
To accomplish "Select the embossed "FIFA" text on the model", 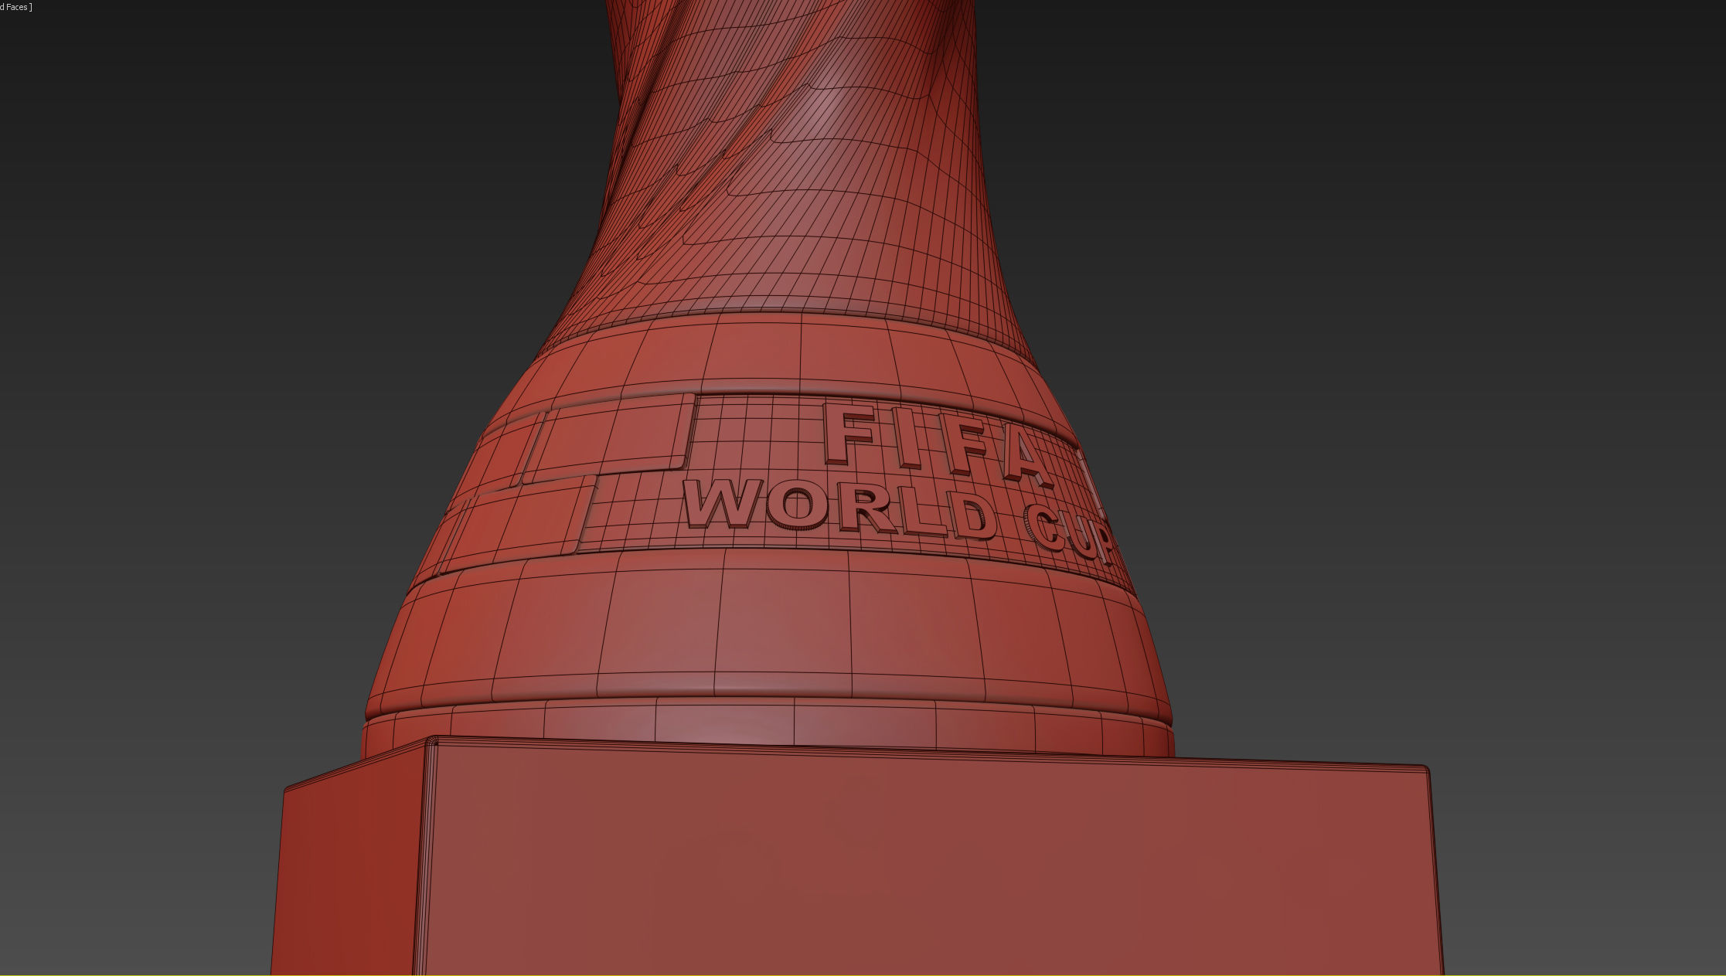I will [x=939, y=447].
